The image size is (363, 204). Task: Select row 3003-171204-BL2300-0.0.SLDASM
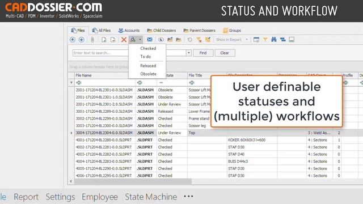point(104,126)
